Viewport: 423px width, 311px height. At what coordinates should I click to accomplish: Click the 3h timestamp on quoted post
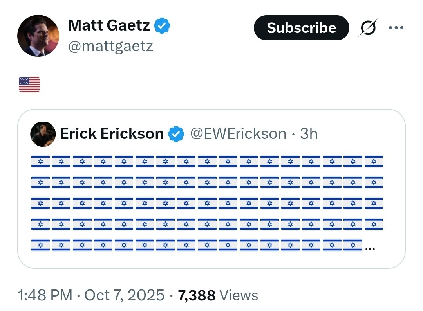pos(309,134)
